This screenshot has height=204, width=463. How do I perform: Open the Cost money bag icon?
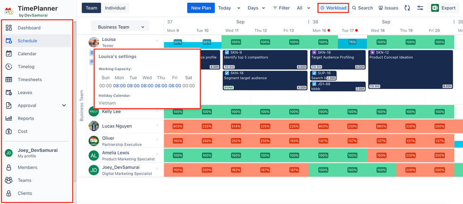click(x=9, y=131)
